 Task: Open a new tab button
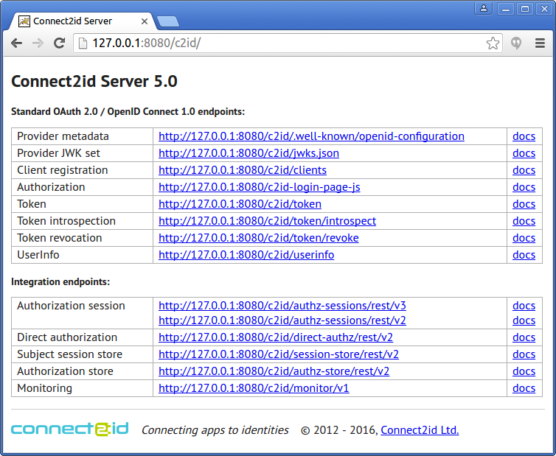coord(167,21)
